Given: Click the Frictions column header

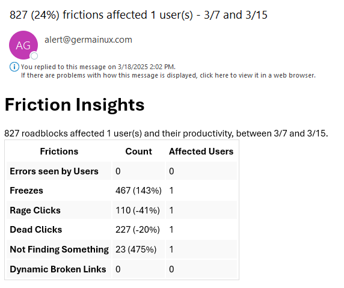Looking at the screenshot, I should pos(59,152).
